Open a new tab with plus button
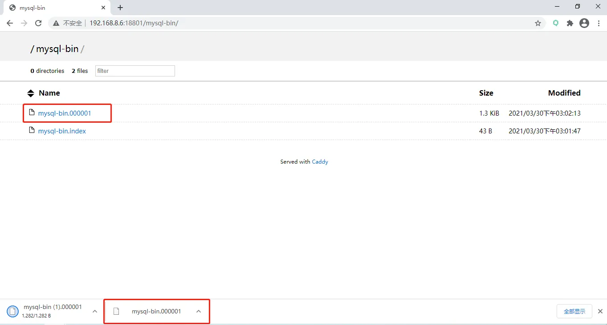The height and width of the screenshot is (325, 607). tap(120, 8)
